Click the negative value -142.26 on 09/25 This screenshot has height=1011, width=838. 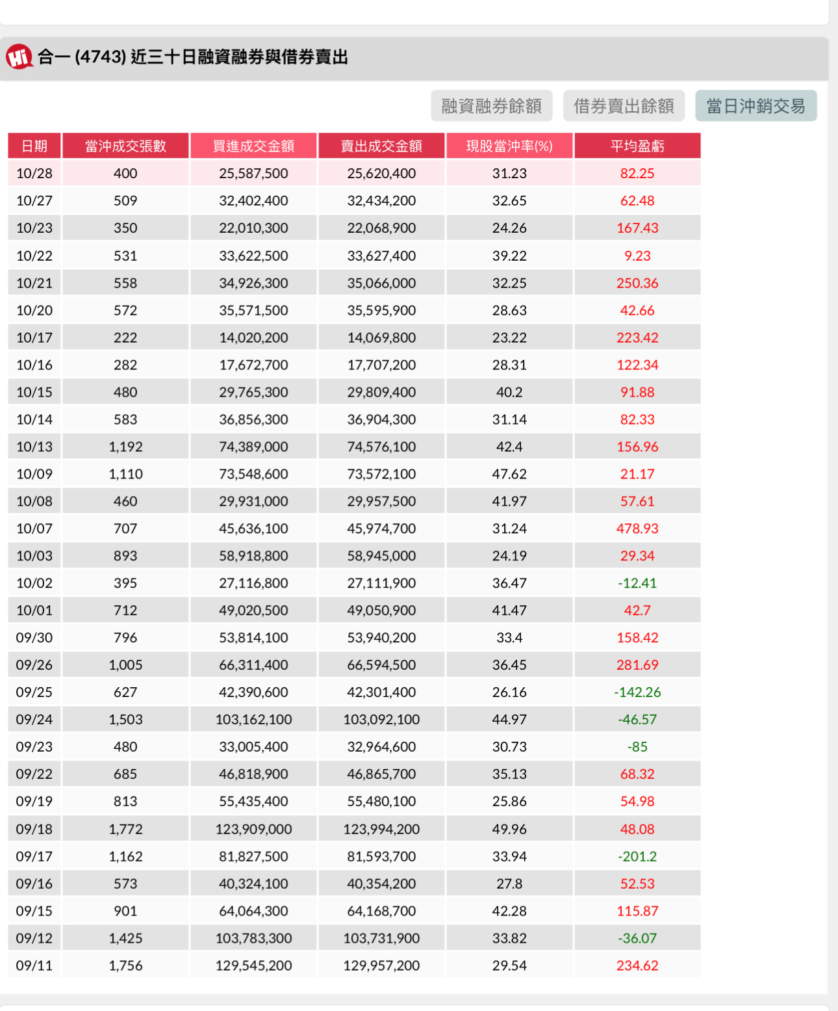point(638,692)
